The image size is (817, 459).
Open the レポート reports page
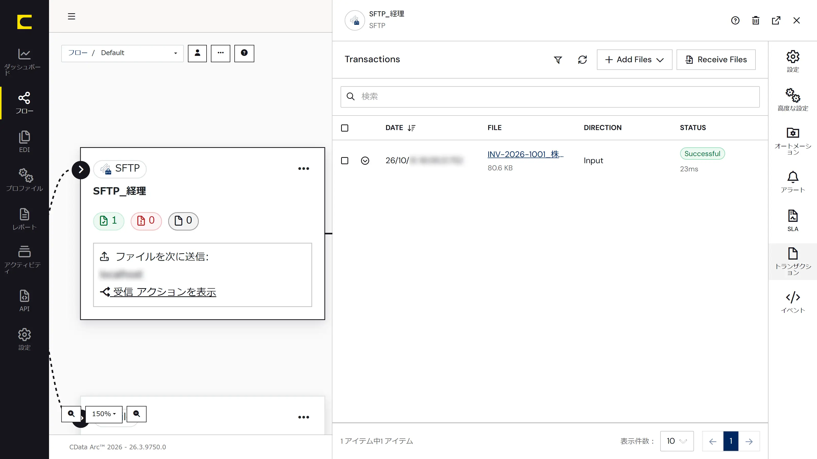24,219
